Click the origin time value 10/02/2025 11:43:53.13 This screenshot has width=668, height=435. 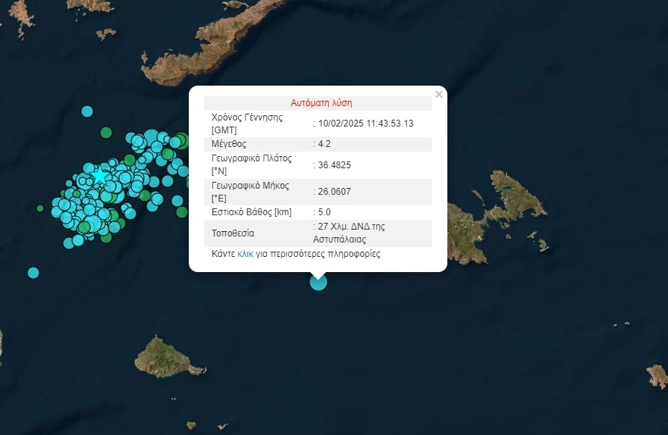coord(366,124)
